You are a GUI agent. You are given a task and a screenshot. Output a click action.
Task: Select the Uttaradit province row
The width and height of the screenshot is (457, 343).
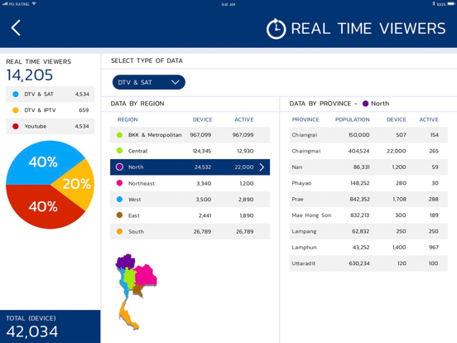point(368,263)
